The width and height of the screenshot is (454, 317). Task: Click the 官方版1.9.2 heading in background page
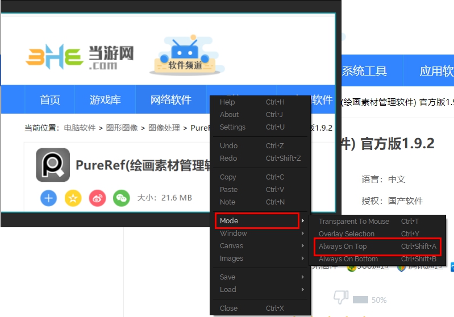397,143
